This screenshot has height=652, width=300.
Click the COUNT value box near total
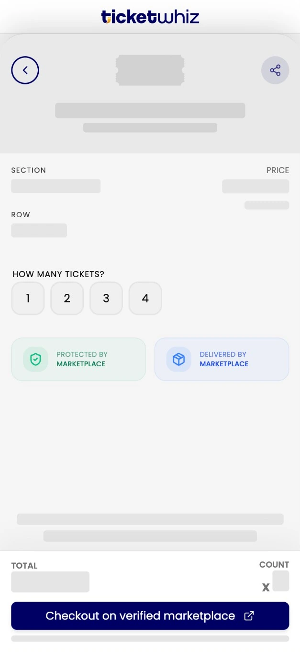point(280,581)
